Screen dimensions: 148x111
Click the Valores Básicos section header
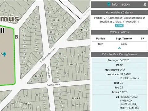tap(119, 32)
